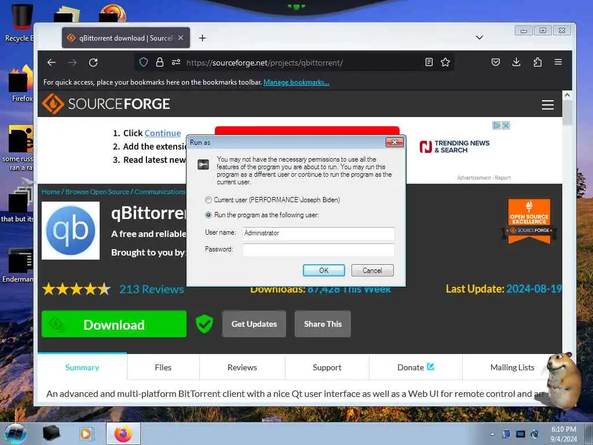Screen dimensions: 593x445
Task: Click the qBittorrent project logo
Action: coord(71,231)
